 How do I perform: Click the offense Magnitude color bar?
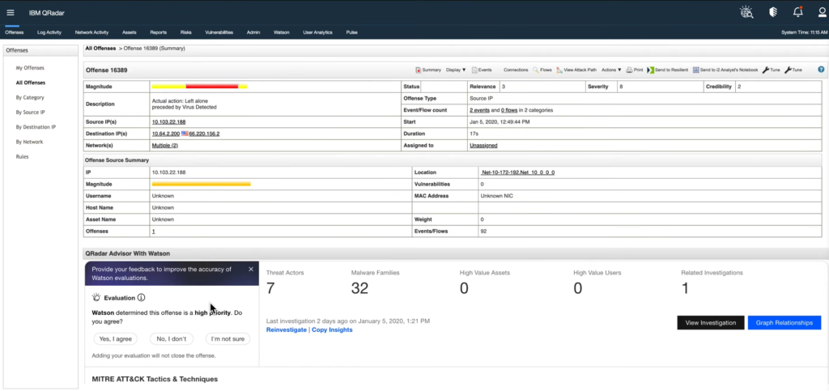click(x=199, y=86)
